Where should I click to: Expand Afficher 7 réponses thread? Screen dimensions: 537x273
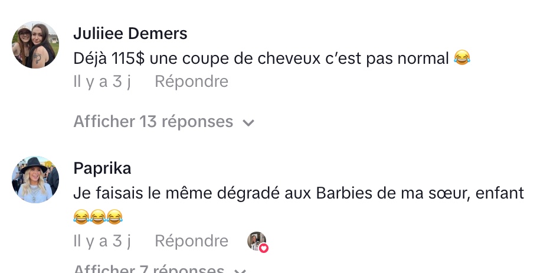pyautogui.click(x=159, y=268)
